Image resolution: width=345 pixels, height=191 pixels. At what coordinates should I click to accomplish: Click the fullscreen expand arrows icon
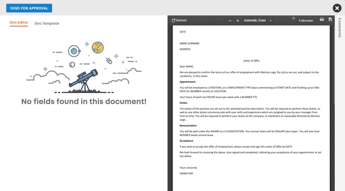coord(293,18)
